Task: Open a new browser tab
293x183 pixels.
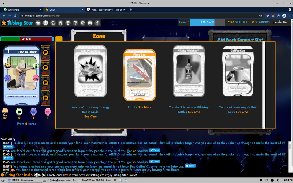Action: click(131, 10)
